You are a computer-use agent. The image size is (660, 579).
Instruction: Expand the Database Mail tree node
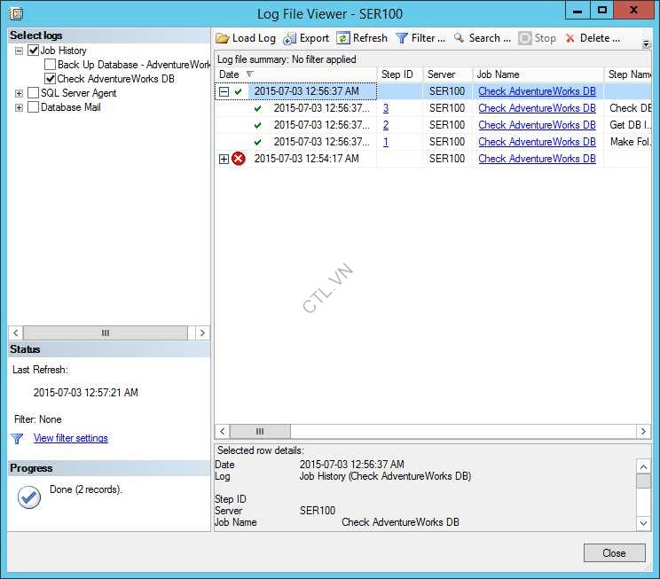tap(20, 107)
